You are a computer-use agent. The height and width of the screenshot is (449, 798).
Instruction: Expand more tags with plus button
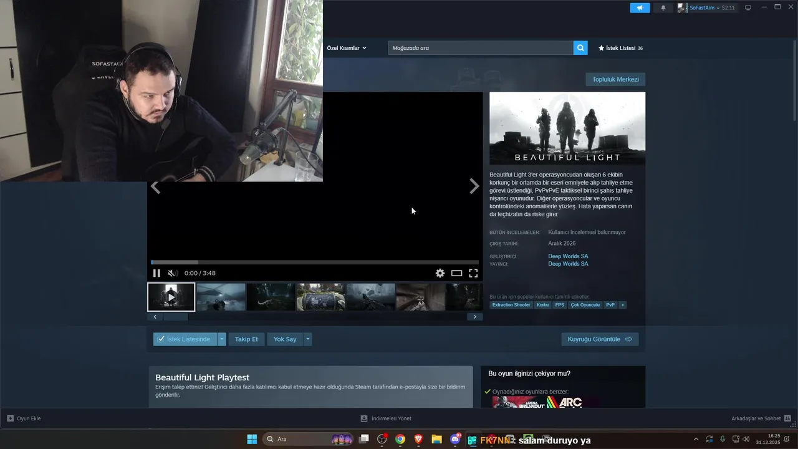[622, 305]
